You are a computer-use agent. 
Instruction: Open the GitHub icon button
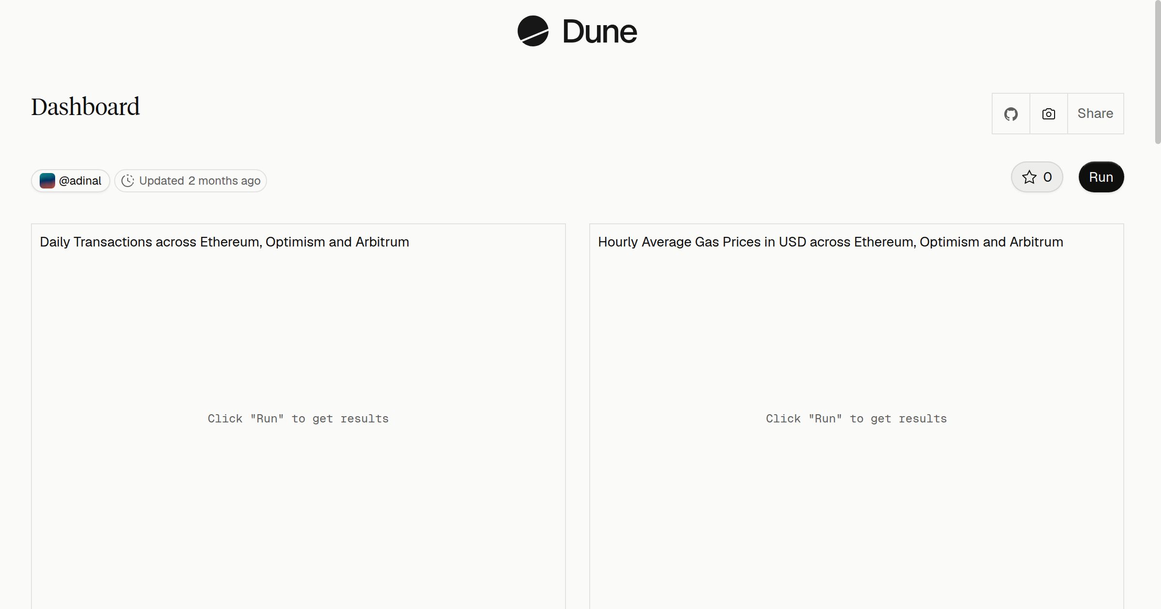(x=1011, y=114)
